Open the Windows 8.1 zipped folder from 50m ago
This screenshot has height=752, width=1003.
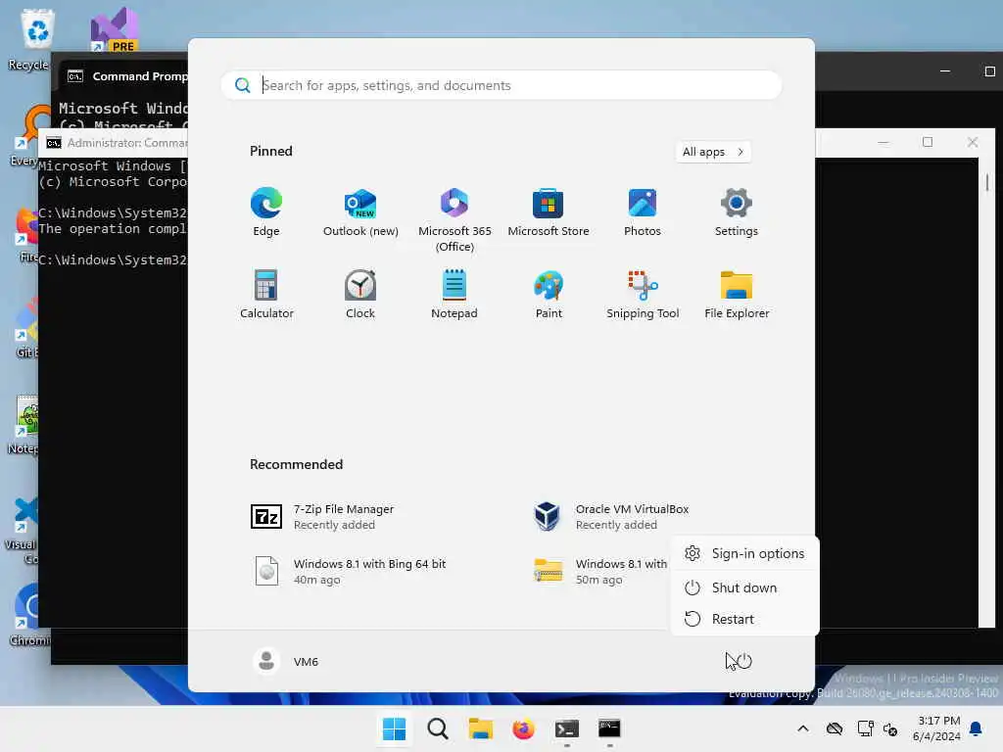[x=598, y=571]
